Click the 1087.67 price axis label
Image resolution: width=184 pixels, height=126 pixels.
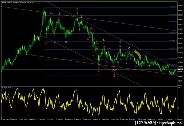tap(180, 71)
